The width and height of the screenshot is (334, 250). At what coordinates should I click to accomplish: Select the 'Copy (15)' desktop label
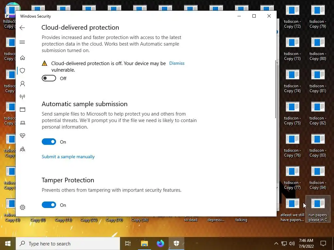pyautogui.click(x=64, y=220)
